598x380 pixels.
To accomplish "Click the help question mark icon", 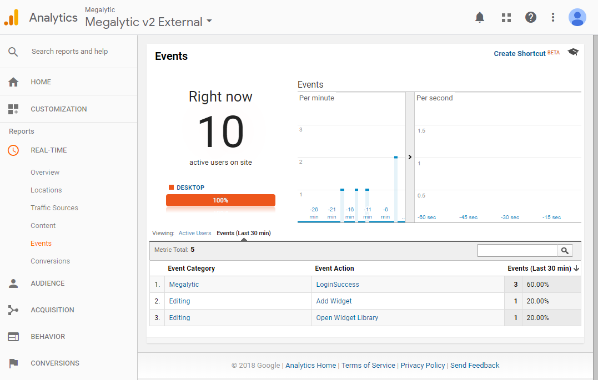I will [x=531, y=17].
